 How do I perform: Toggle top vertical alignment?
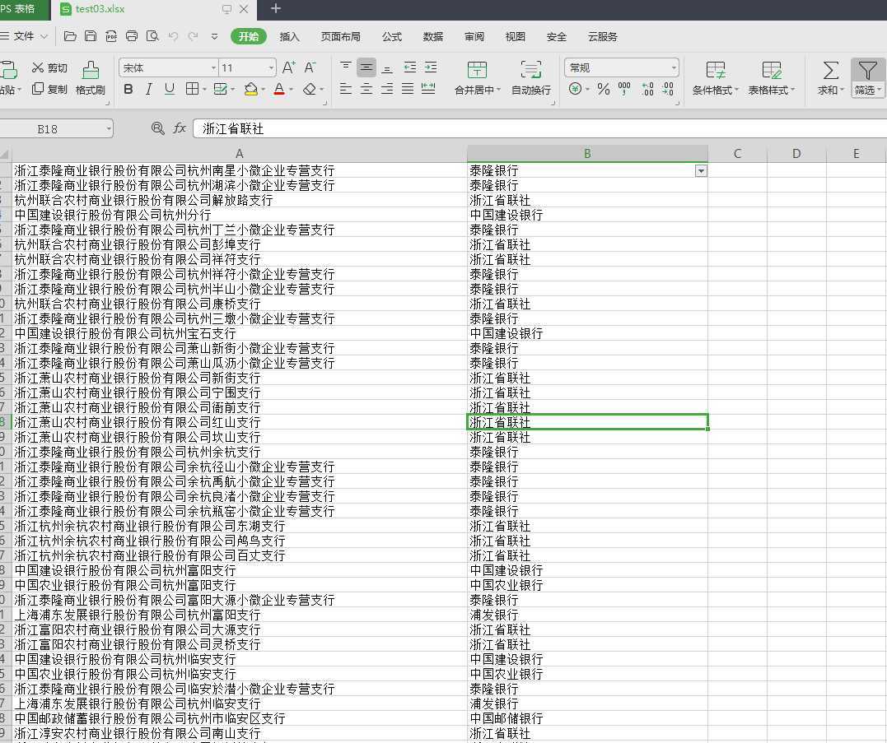tap(346, 67)
